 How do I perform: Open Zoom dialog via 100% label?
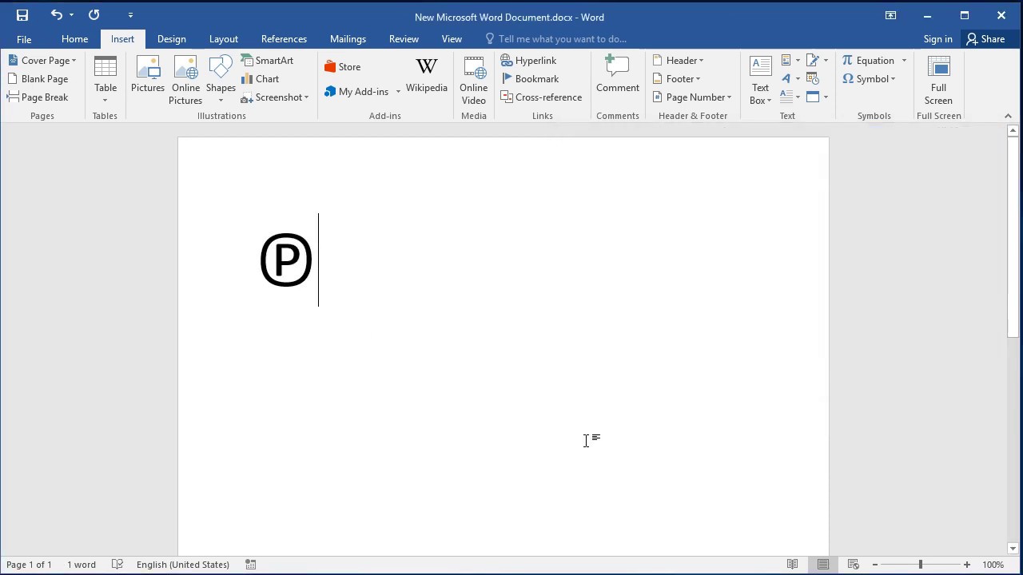click(x=993, y=565)
